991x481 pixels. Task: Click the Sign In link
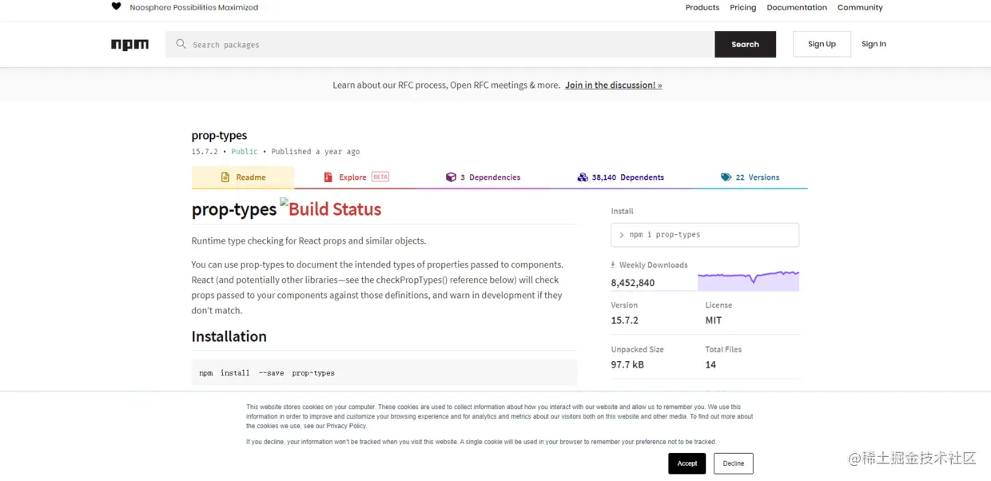pyautogui.click(x=874, y=44)
